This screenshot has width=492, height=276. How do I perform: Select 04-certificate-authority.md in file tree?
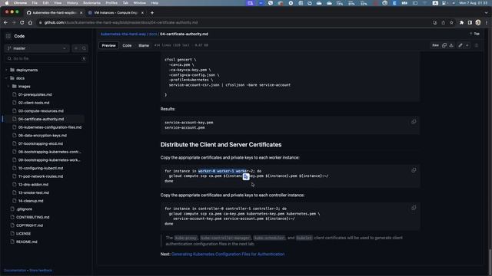pos(41,119)
